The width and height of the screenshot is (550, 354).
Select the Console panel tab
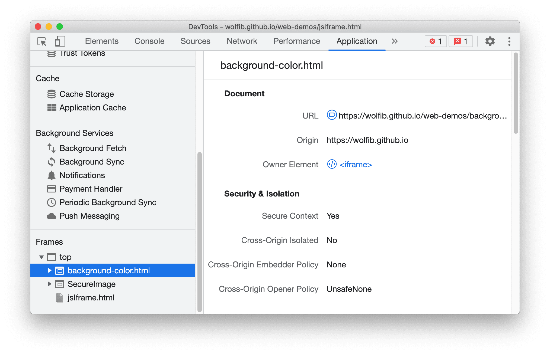(149, 41)
